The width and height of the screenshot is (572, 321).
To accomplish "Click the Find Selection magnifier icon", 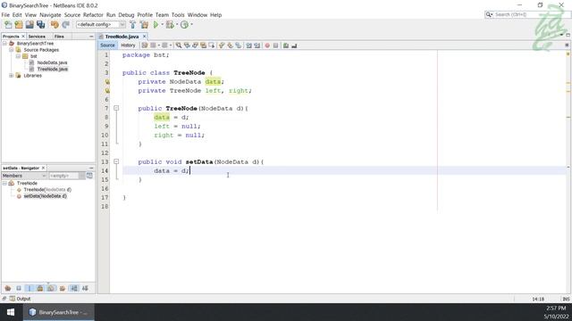I will (179, 45).
